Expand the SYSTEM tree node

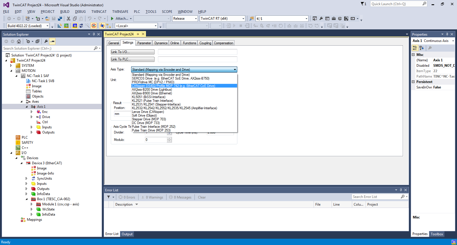11,66
